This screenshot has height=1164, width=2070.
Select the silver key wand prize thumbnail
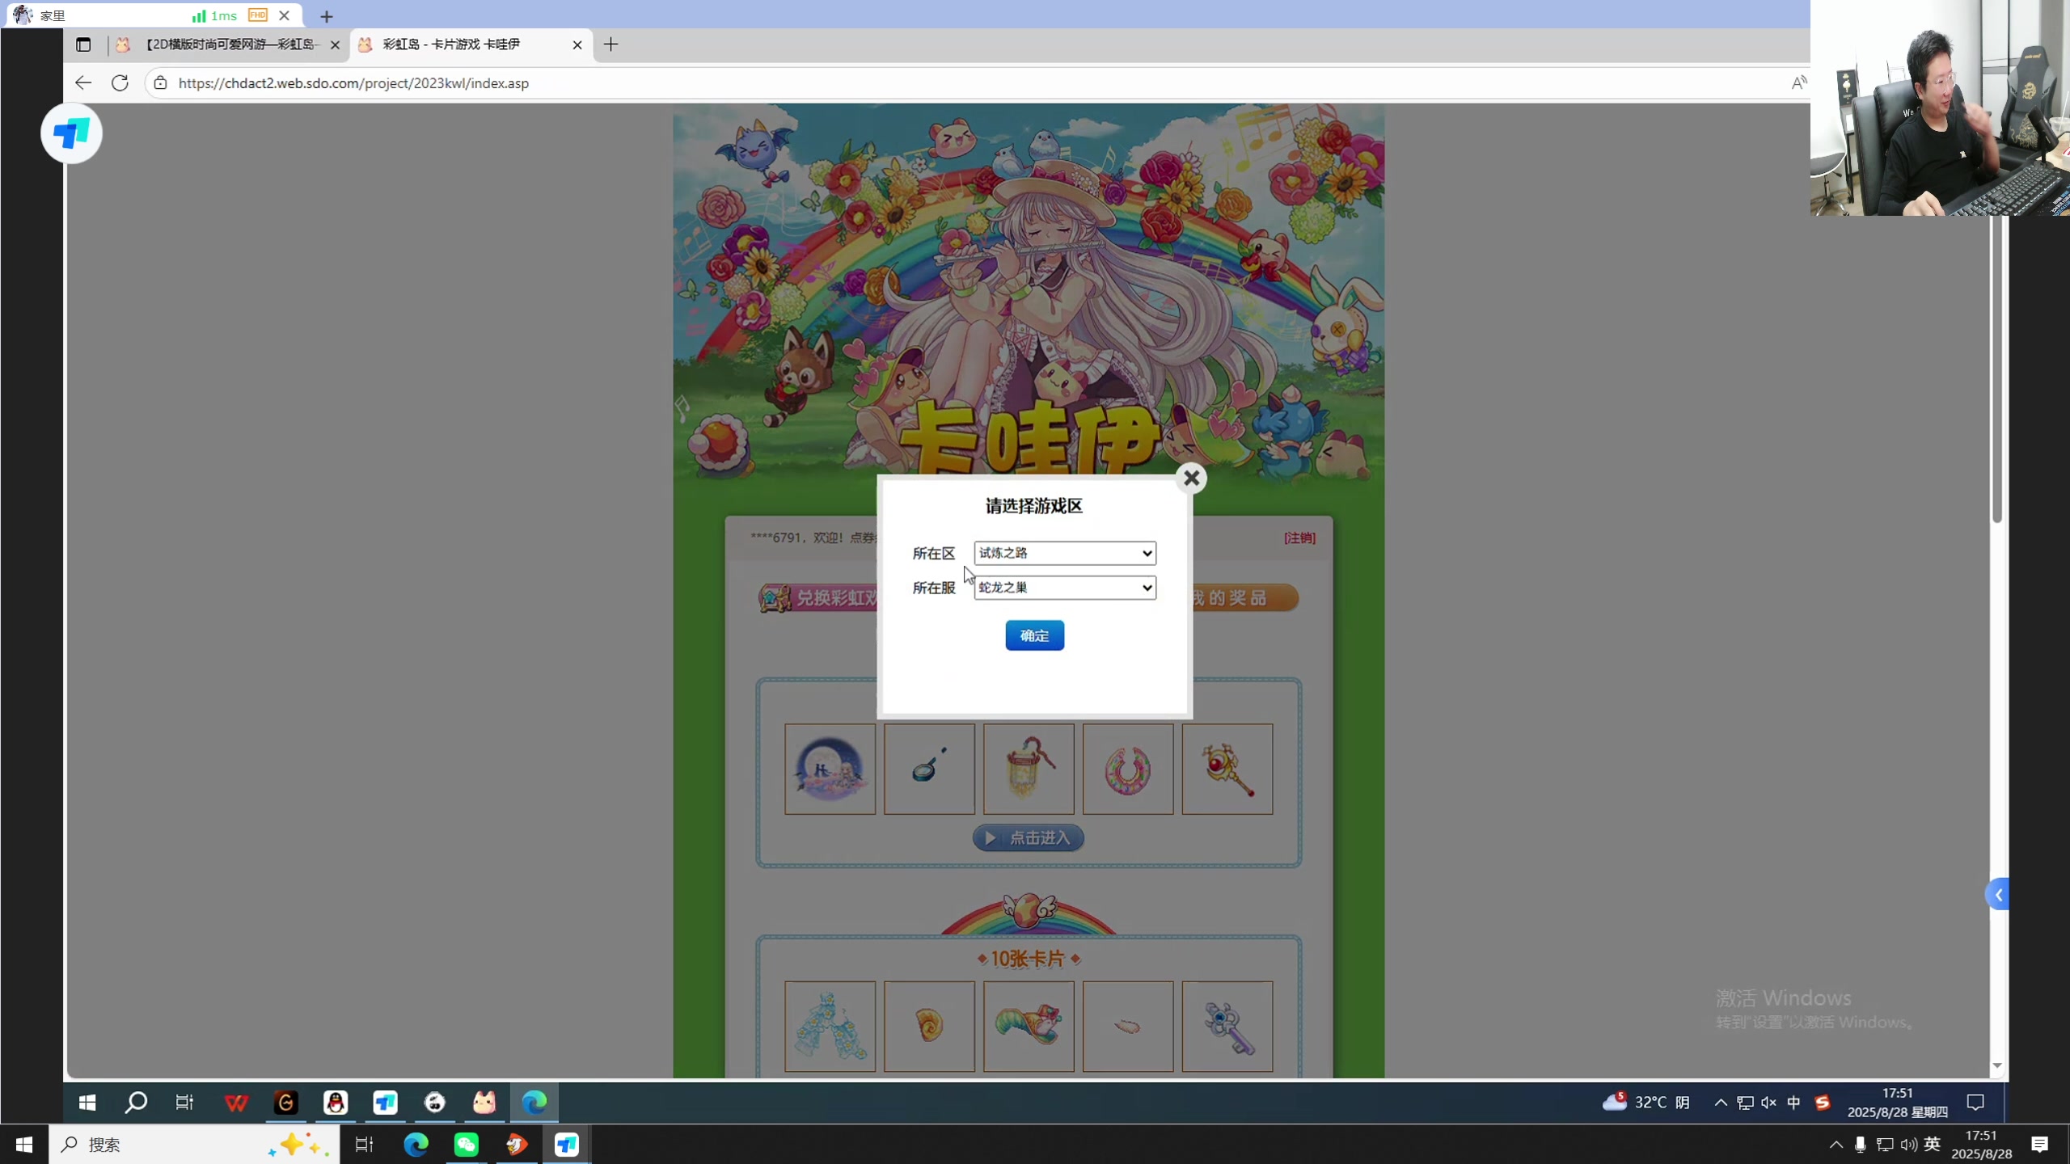[1227, 1027]
